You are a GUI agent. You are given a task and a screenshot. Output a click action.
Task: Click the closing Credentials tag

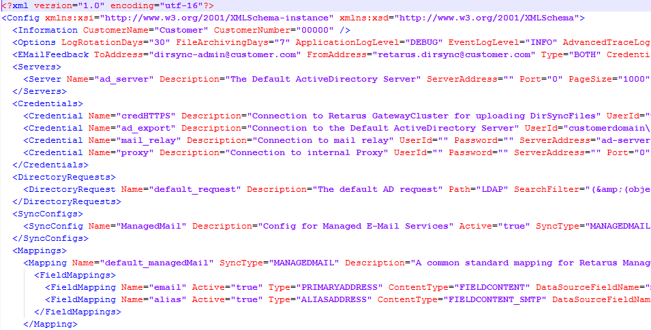point(50,165)
